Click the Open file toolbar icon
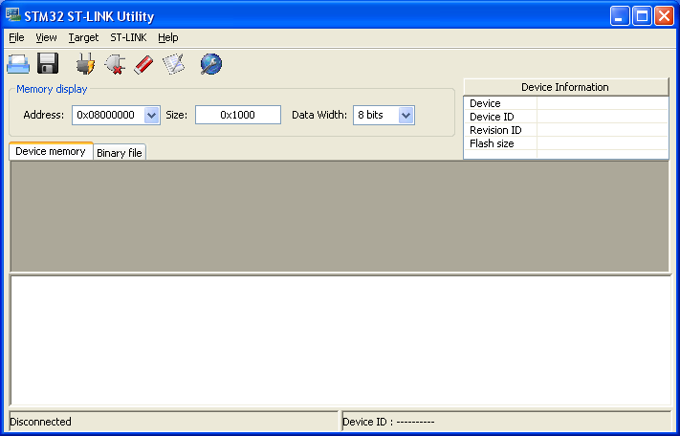 [x=18, y=64]
